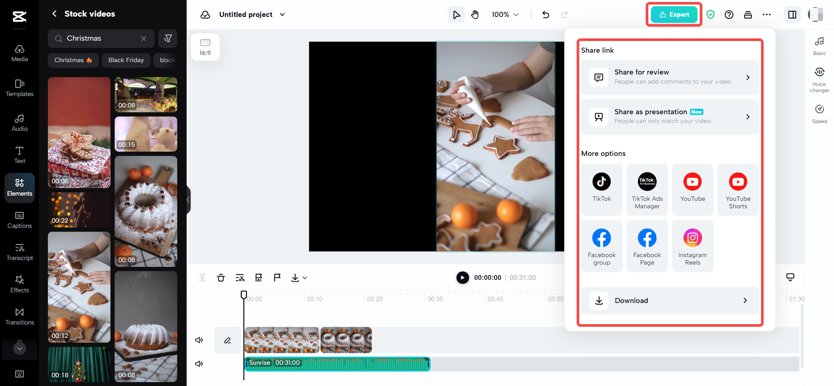Switch to the Black Friday tag

click(126, 60)
